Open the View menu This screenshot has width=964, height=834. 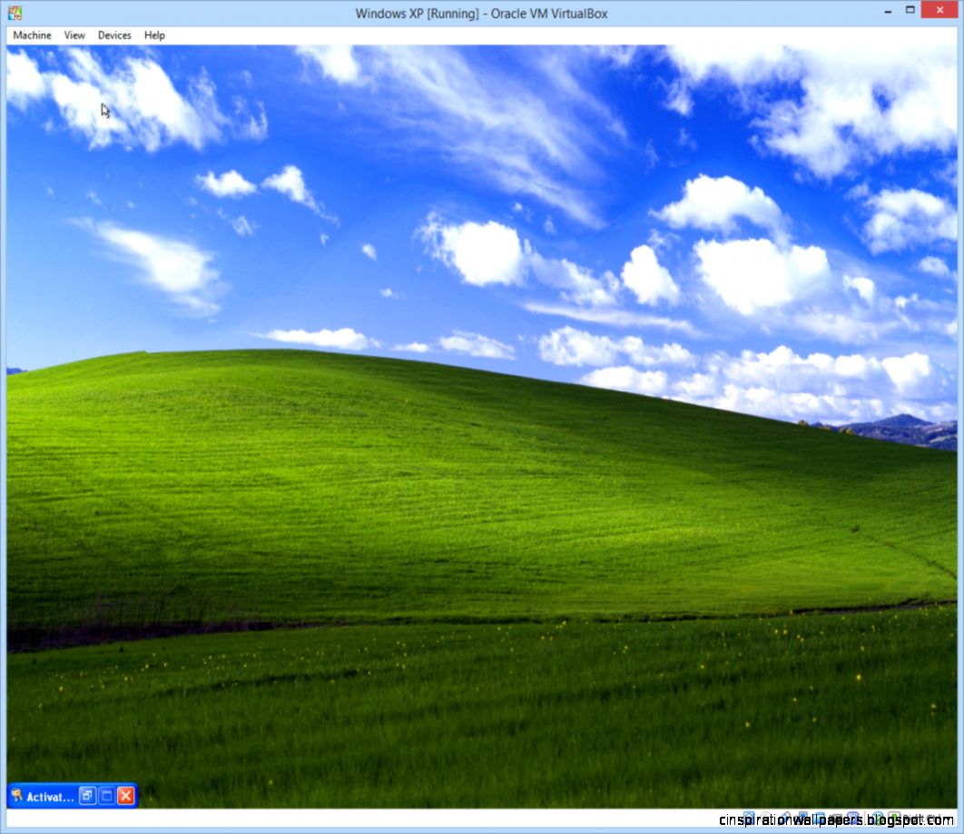[74, 35]
